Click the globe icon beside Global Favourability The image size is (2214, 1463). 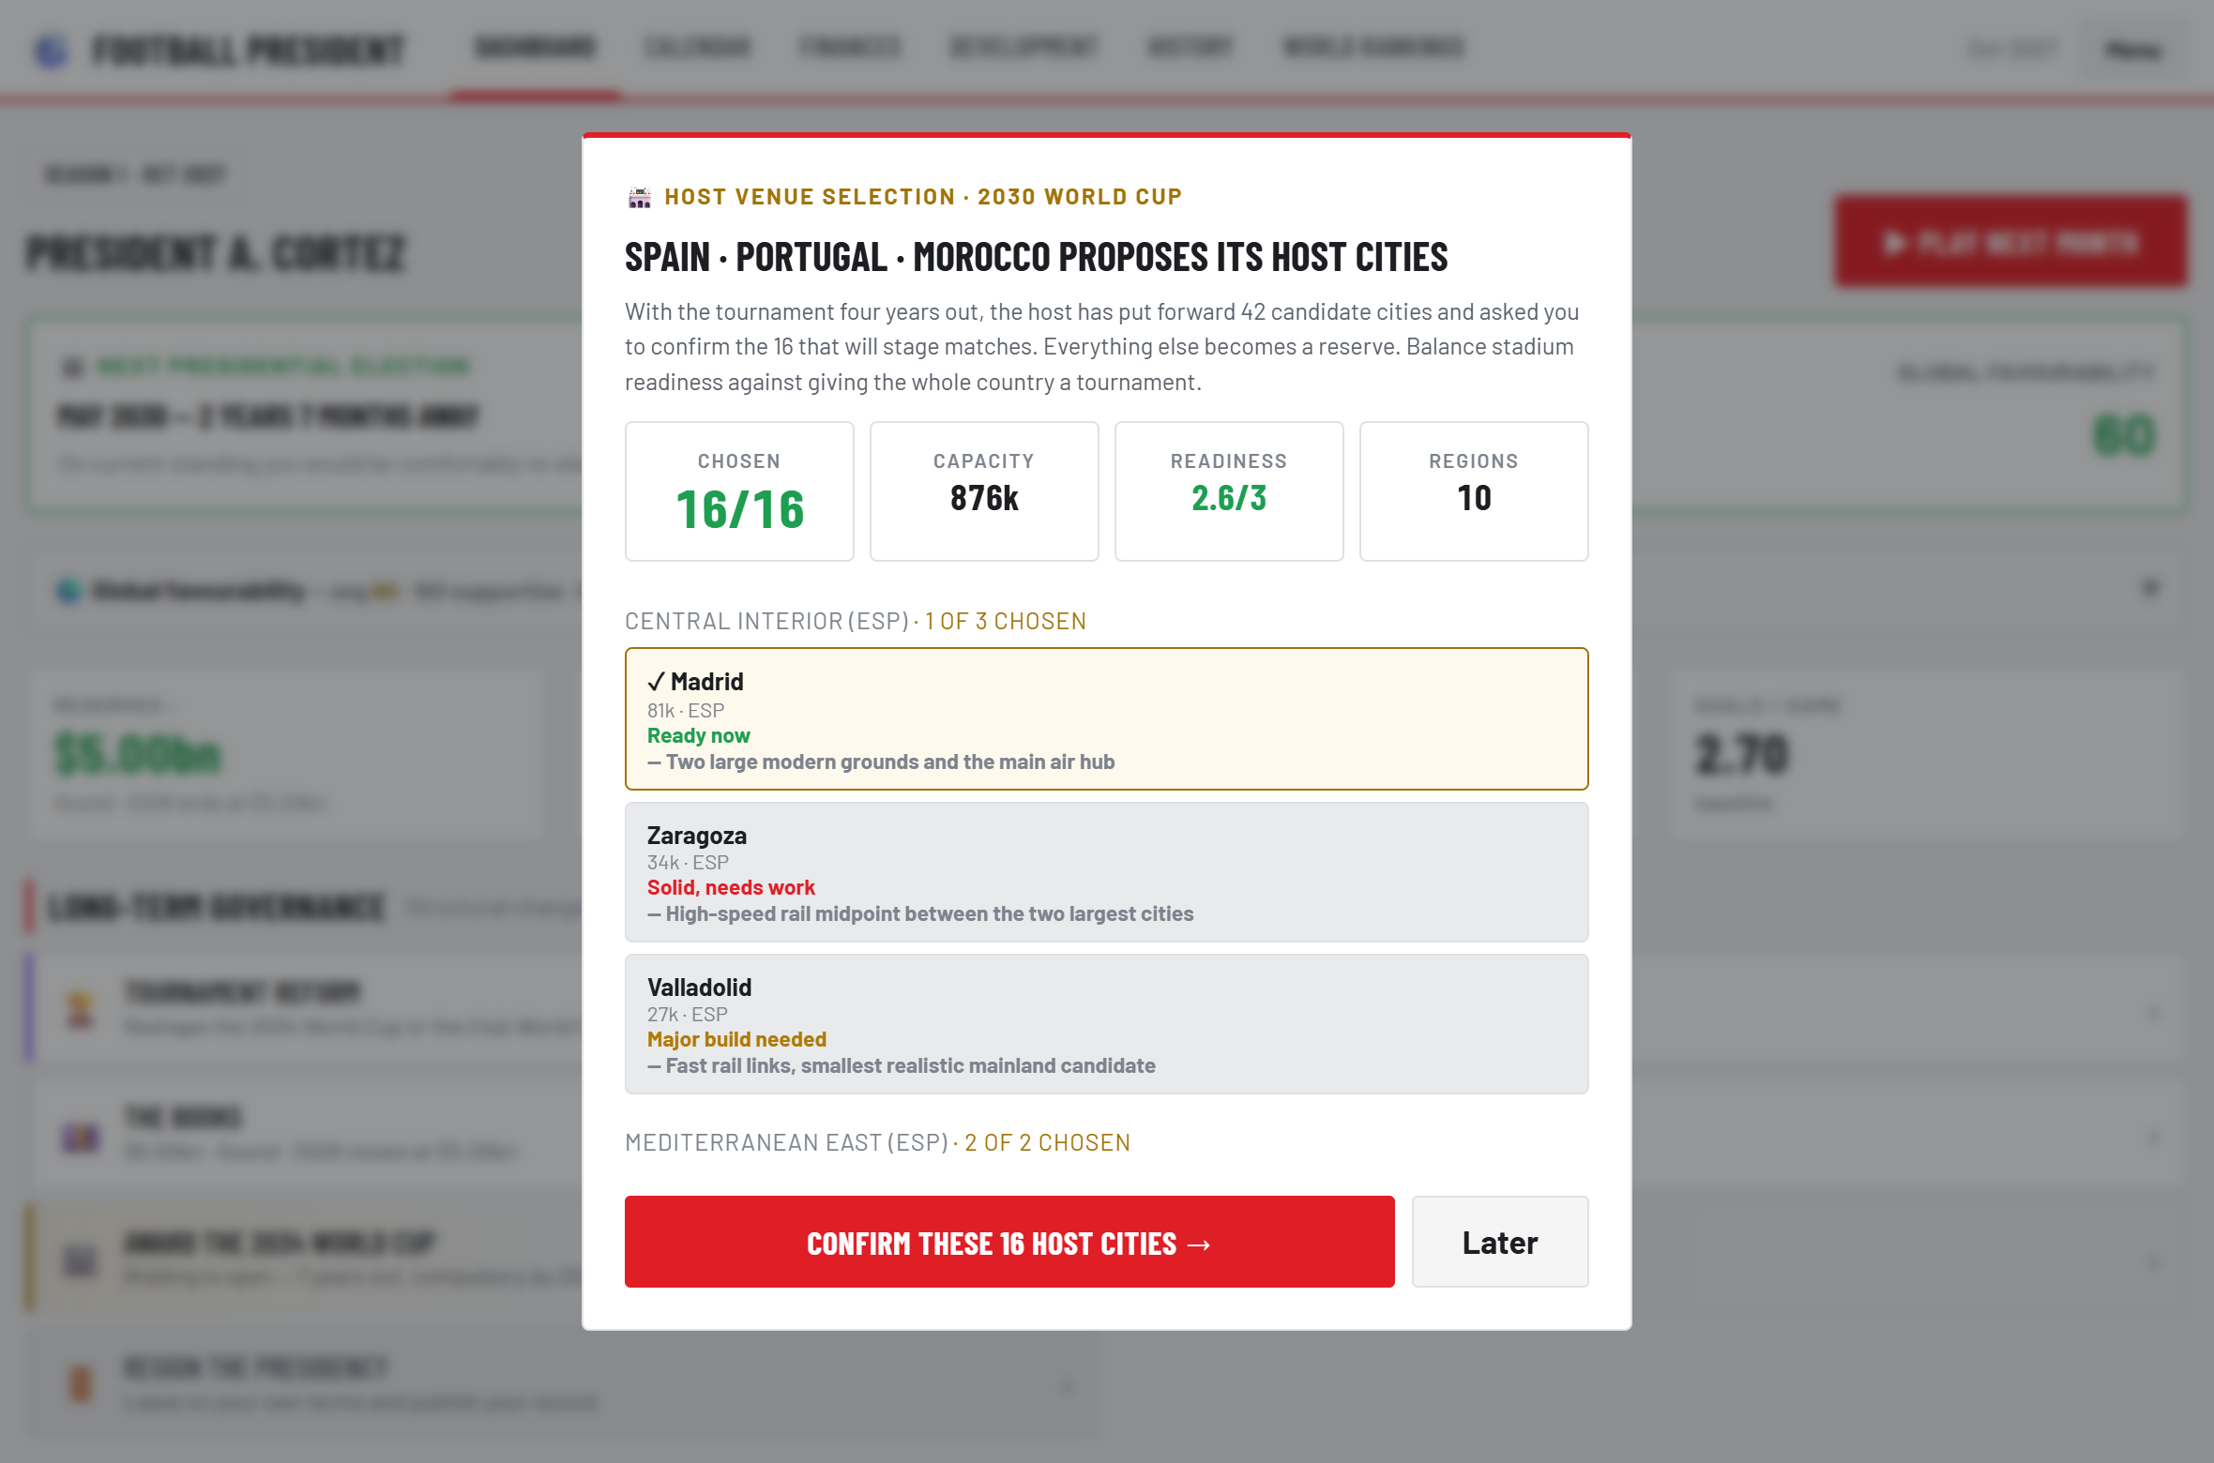tap(69, 591)
